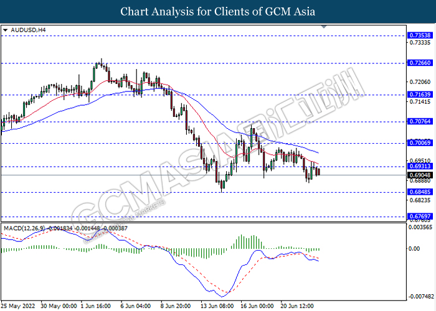436x311 pixels.
Task: Click the 13 Jun 08:00 time label
Action: click(217, 306)
